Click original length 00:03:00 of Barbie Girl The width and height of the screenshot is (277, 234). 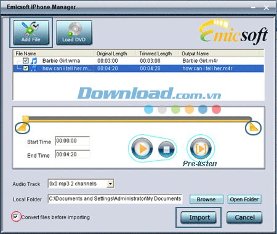(x=108, y=61)
